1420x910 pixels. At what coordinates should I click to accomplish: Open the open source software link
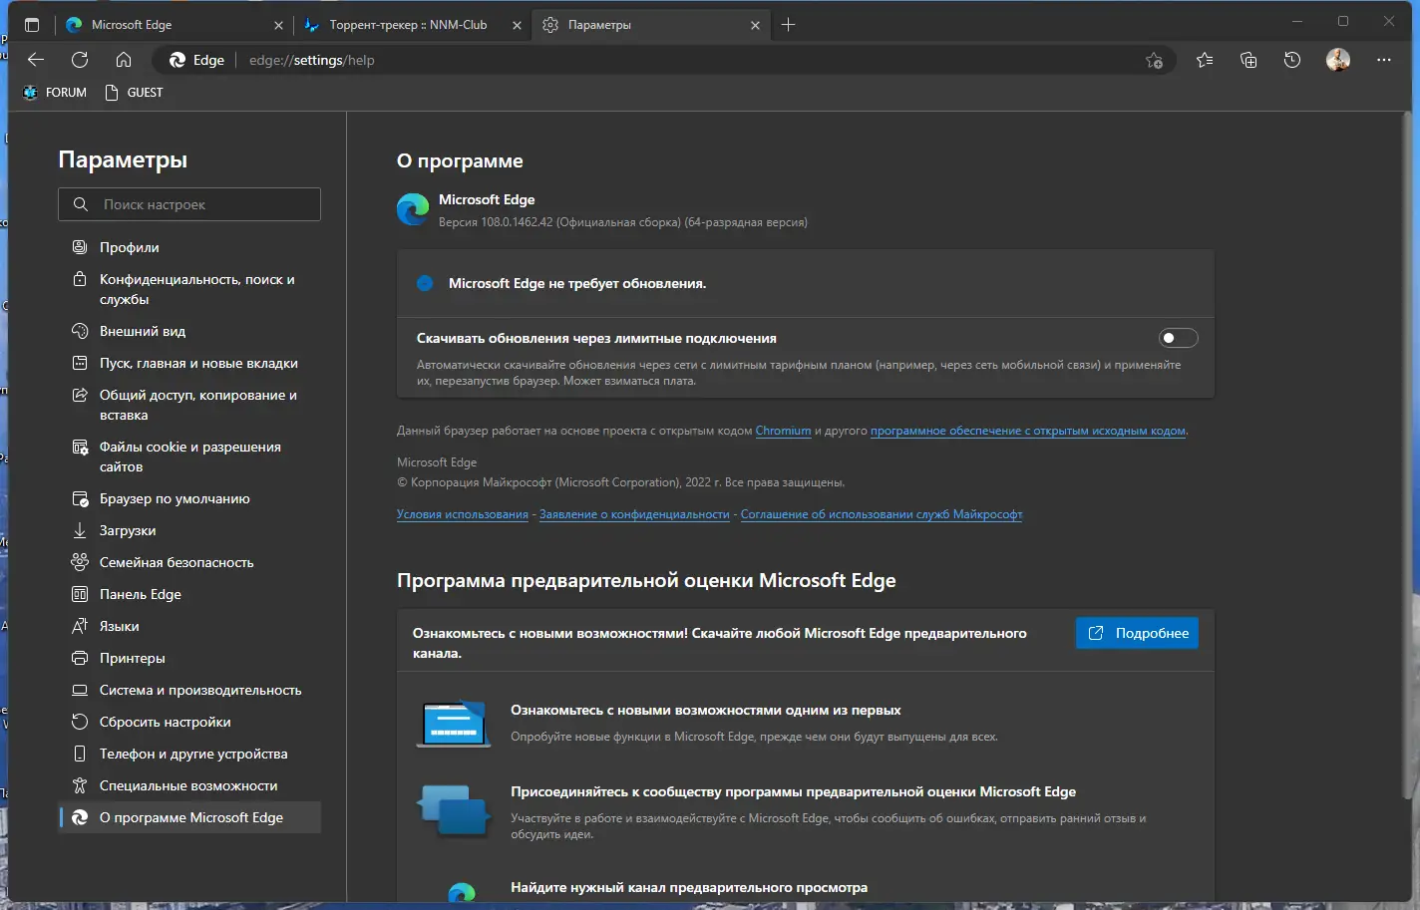pos(1028,431)
